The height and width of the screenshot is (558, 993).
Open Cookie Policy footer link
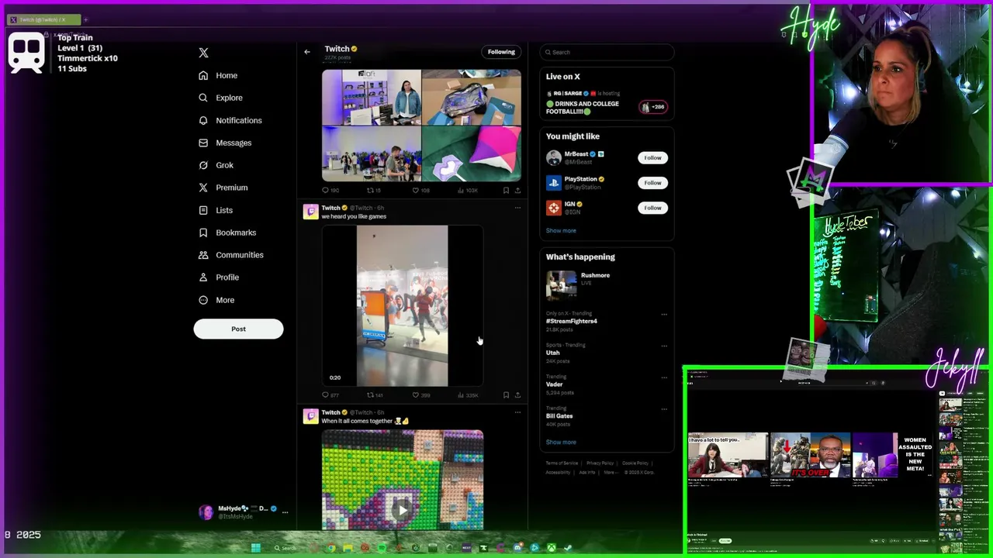pos(635,463)
